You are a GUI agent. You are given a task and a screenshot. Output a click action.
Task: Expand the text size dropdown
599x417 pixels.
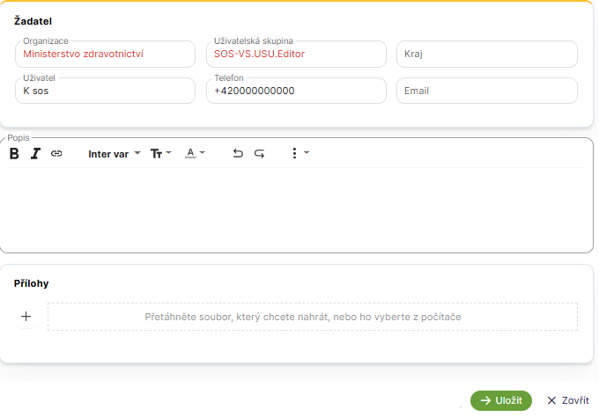point(160,153)
